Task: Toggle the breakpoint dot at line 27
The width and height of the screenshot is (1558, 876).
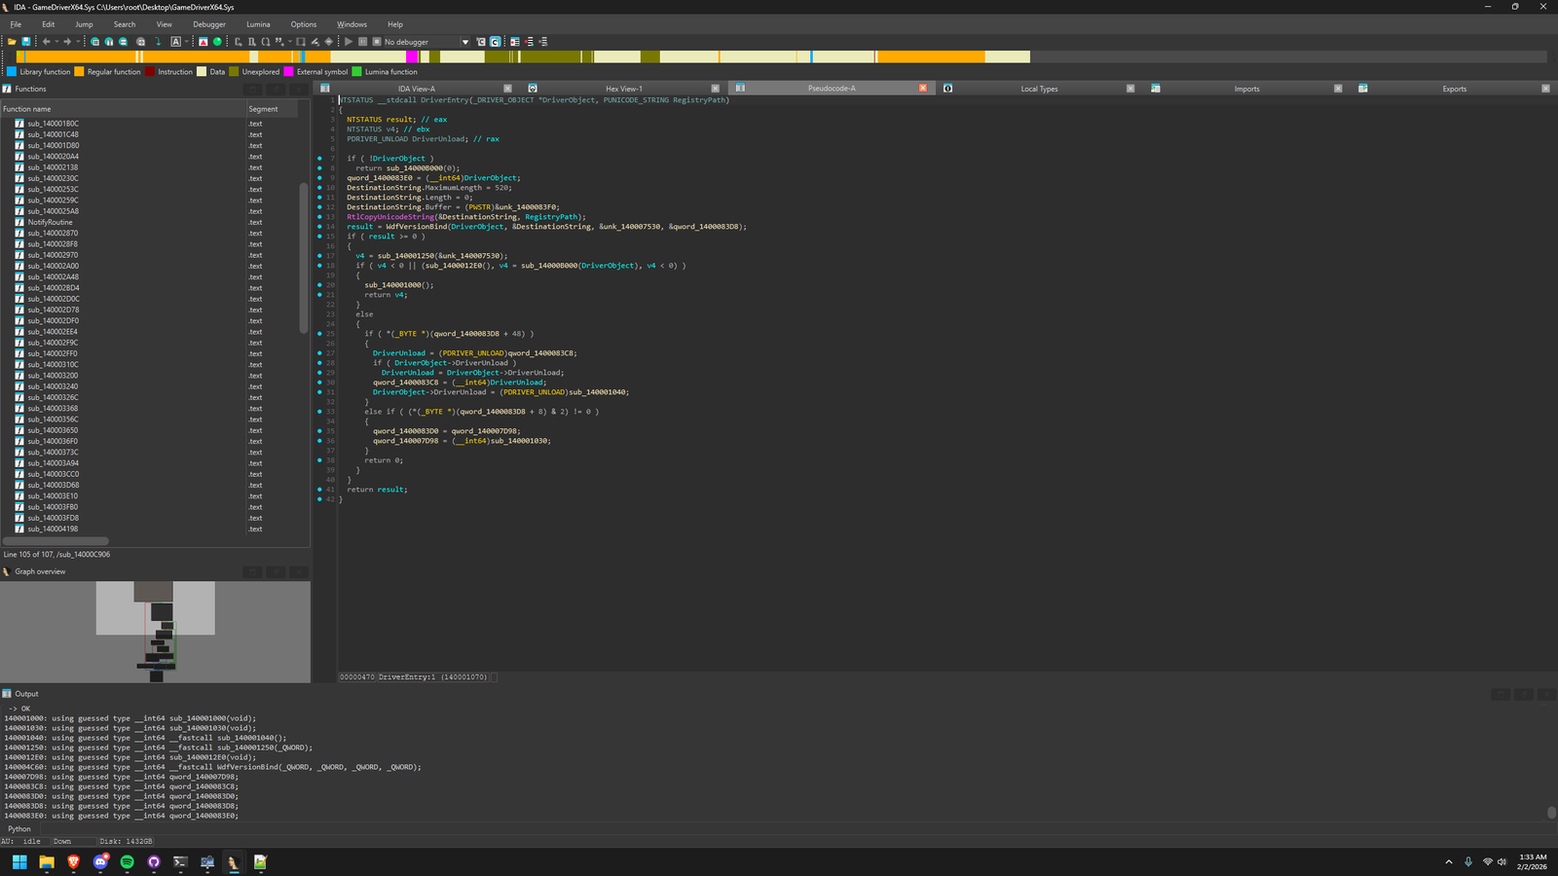Action: tap(319, 353)
